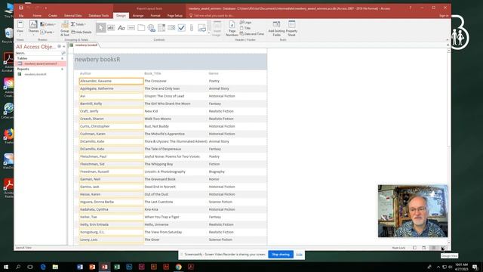Expand the Controls gallery with the More arrow
Image resolution: width=483 pixels, height=272 pixels.
click(x=209, y=32)
